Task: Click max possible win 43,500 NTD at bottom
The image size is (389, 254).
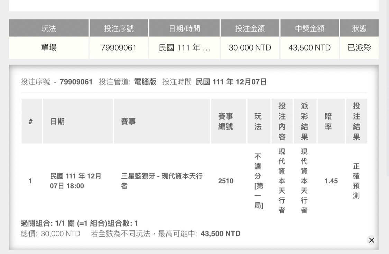Action: (x=221, y=234)
